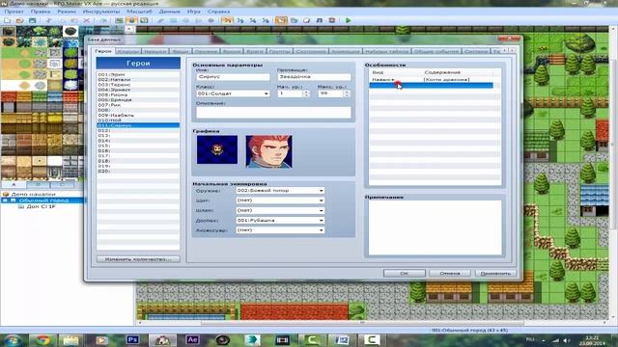Click the max level stepper arrows
Screen dimensions: 618x347
point(347,93)
